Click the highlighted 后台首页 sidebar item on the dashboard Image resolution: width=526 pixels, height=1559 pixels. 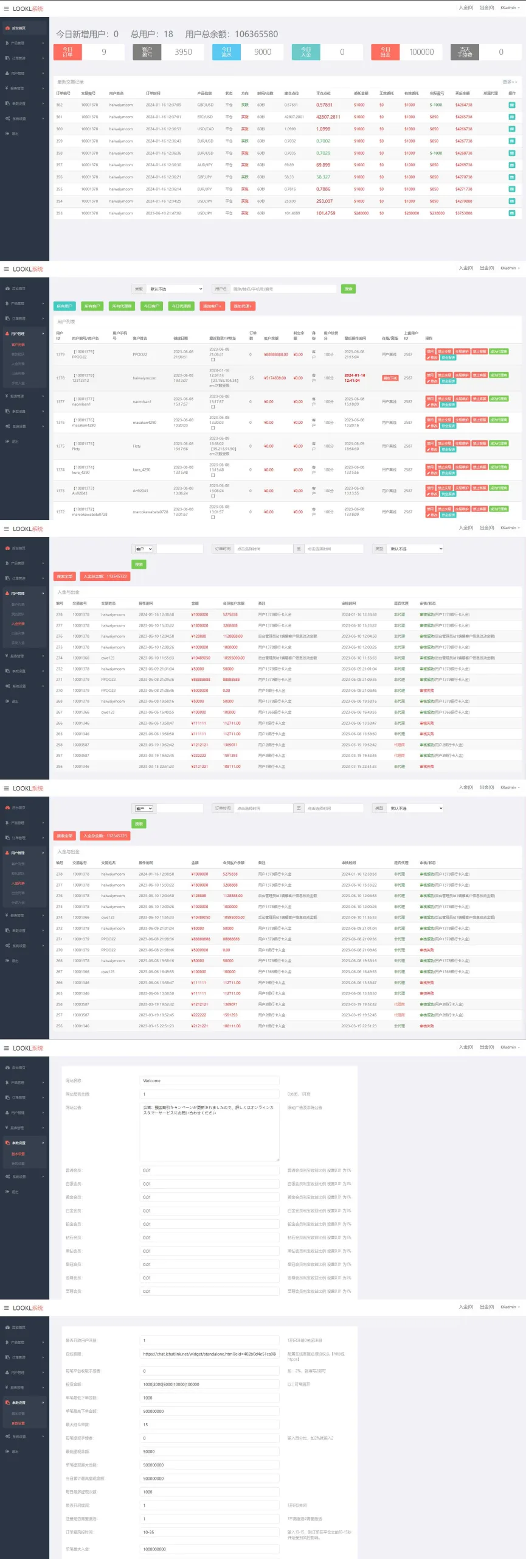point(24,28)
